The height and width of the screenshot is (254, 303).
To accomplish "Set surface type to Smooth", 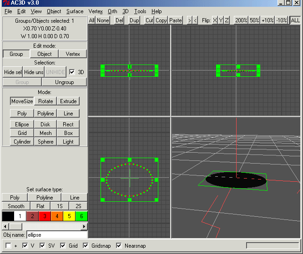I will [x=16, y=206].
